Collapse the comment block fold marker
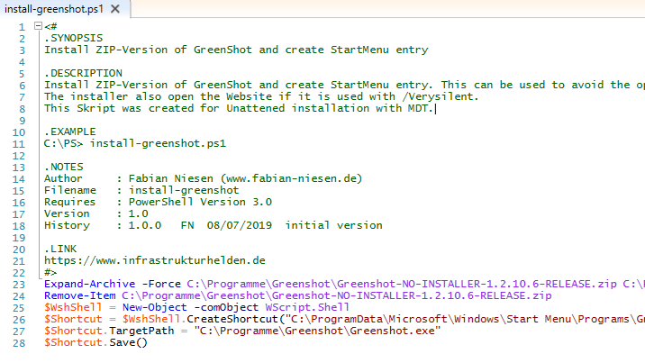This screenshot has width=645, height=363. (x=38, y=26)
